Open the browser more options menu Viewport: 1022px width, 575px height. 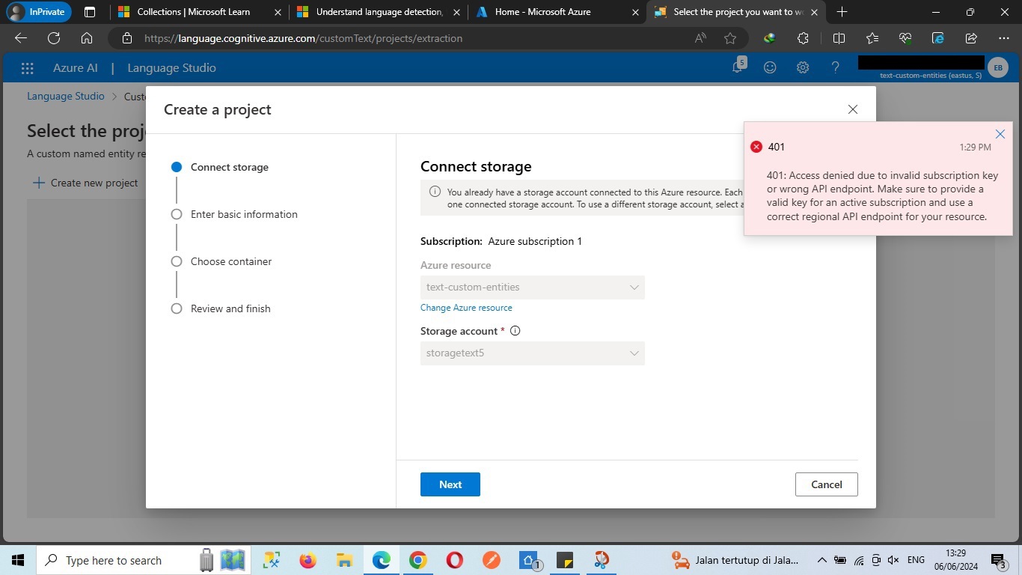point(1004,38)
